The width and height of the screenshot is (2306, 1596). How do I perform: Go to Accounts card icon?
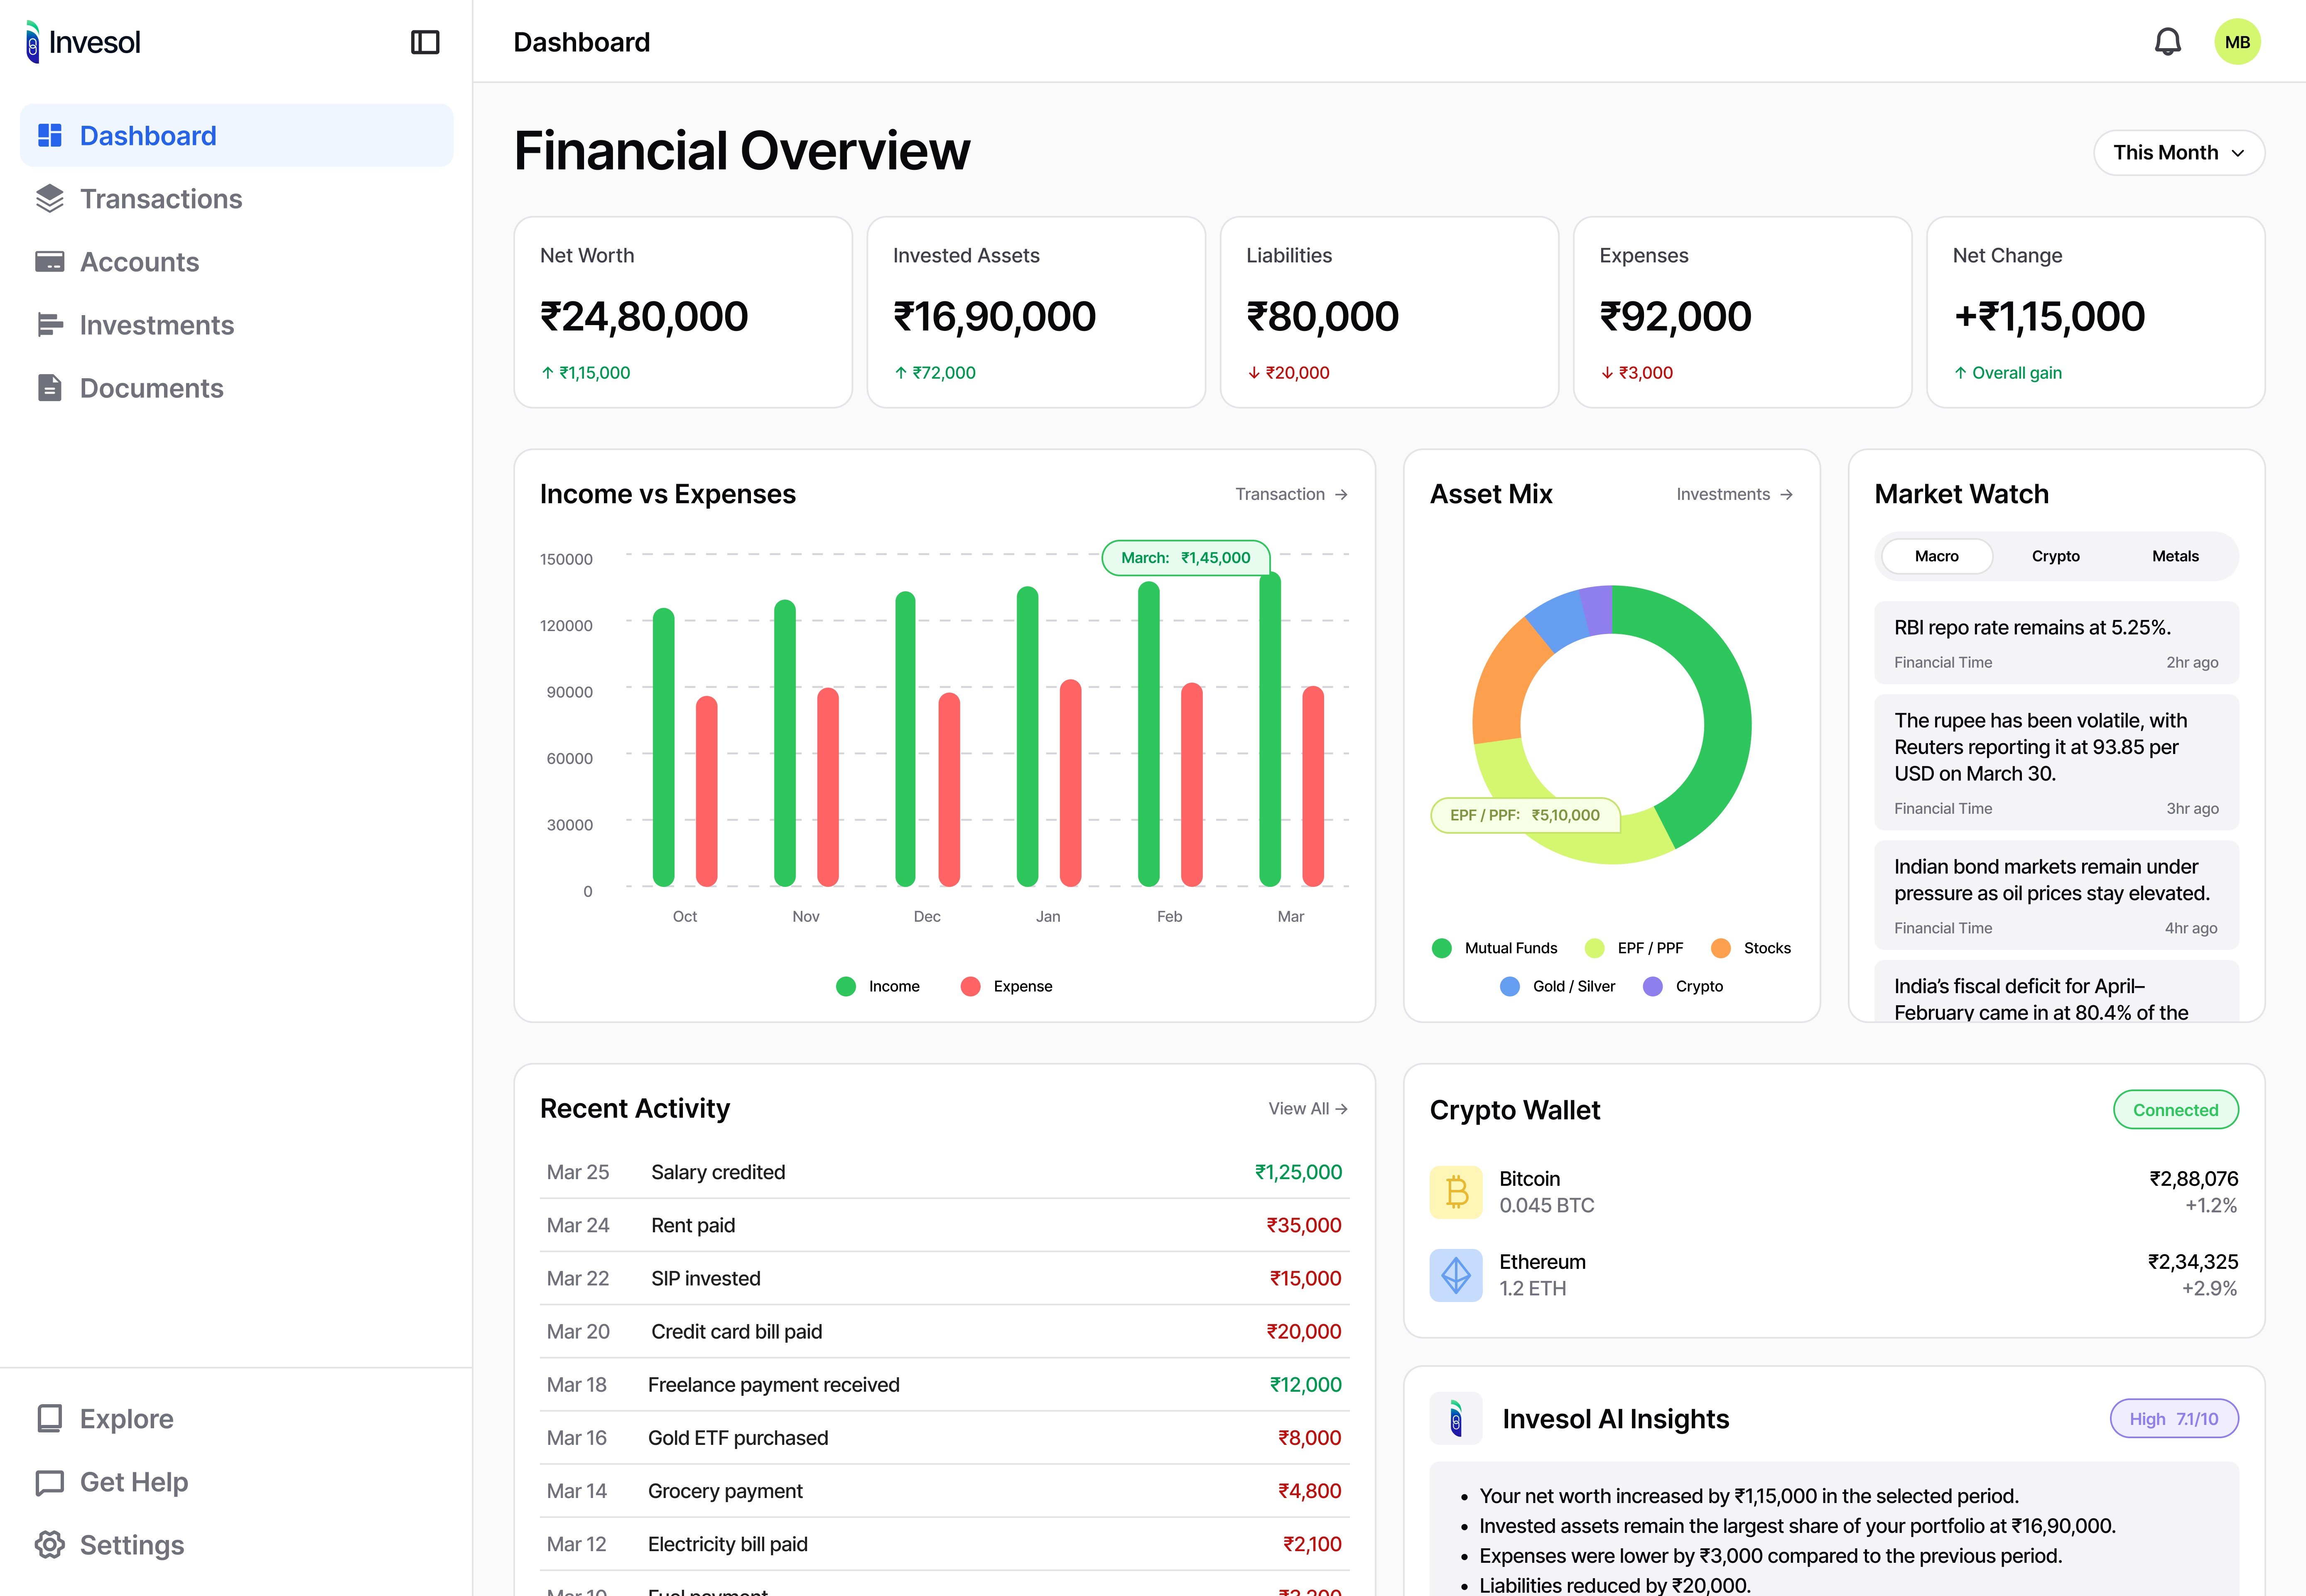[49, 262]
